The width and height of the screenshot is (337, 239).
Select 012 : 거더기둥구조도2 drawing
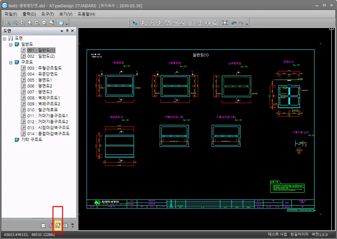click(x=48, y=122)
